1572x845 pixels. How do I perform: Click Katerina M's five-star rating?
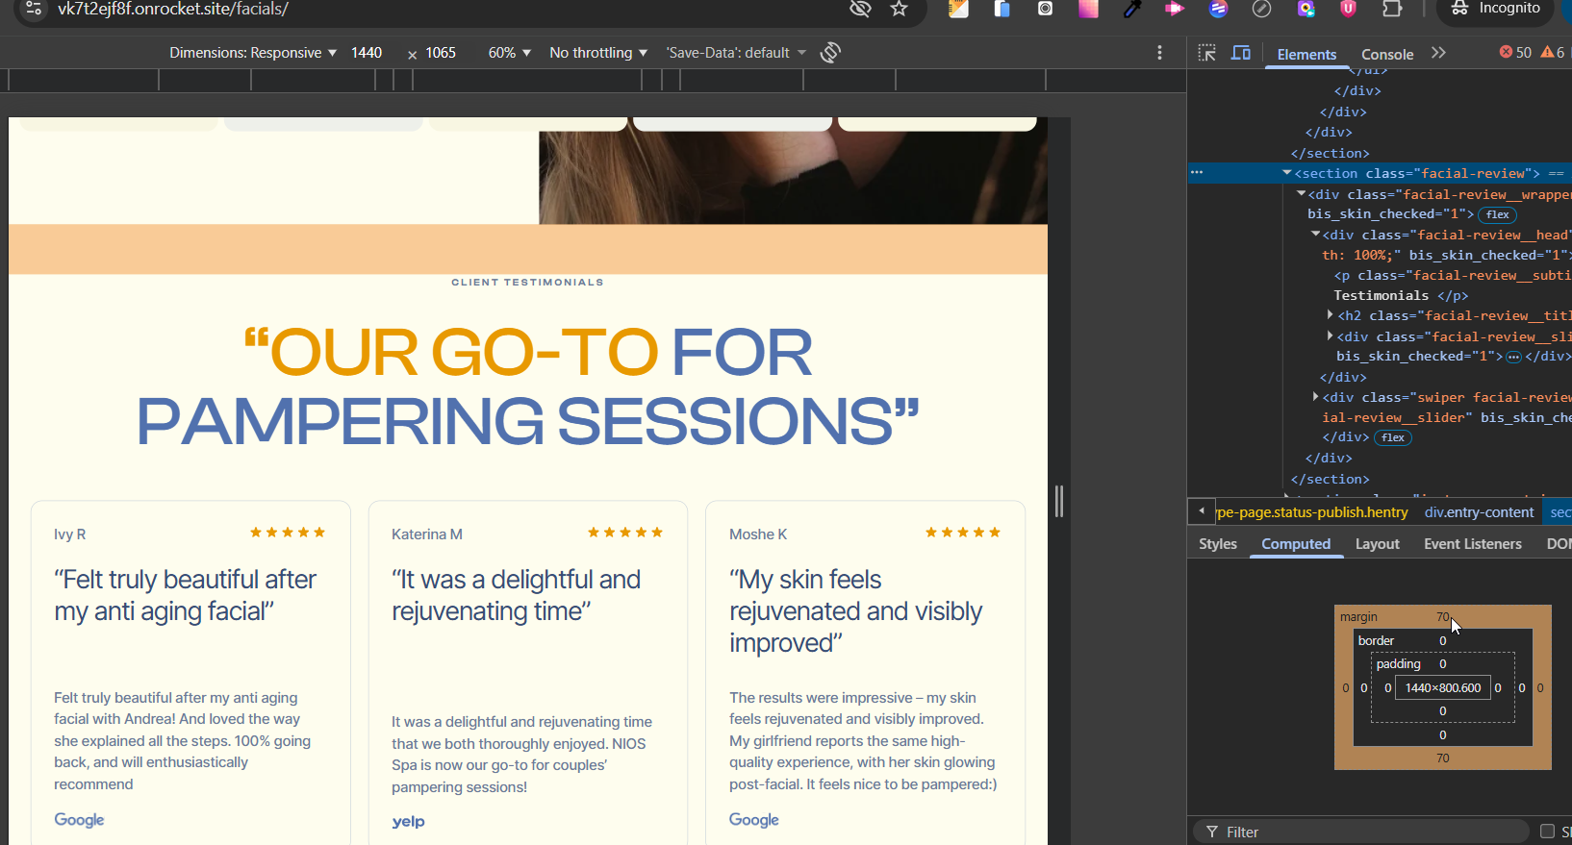click(x=625, y=533)
